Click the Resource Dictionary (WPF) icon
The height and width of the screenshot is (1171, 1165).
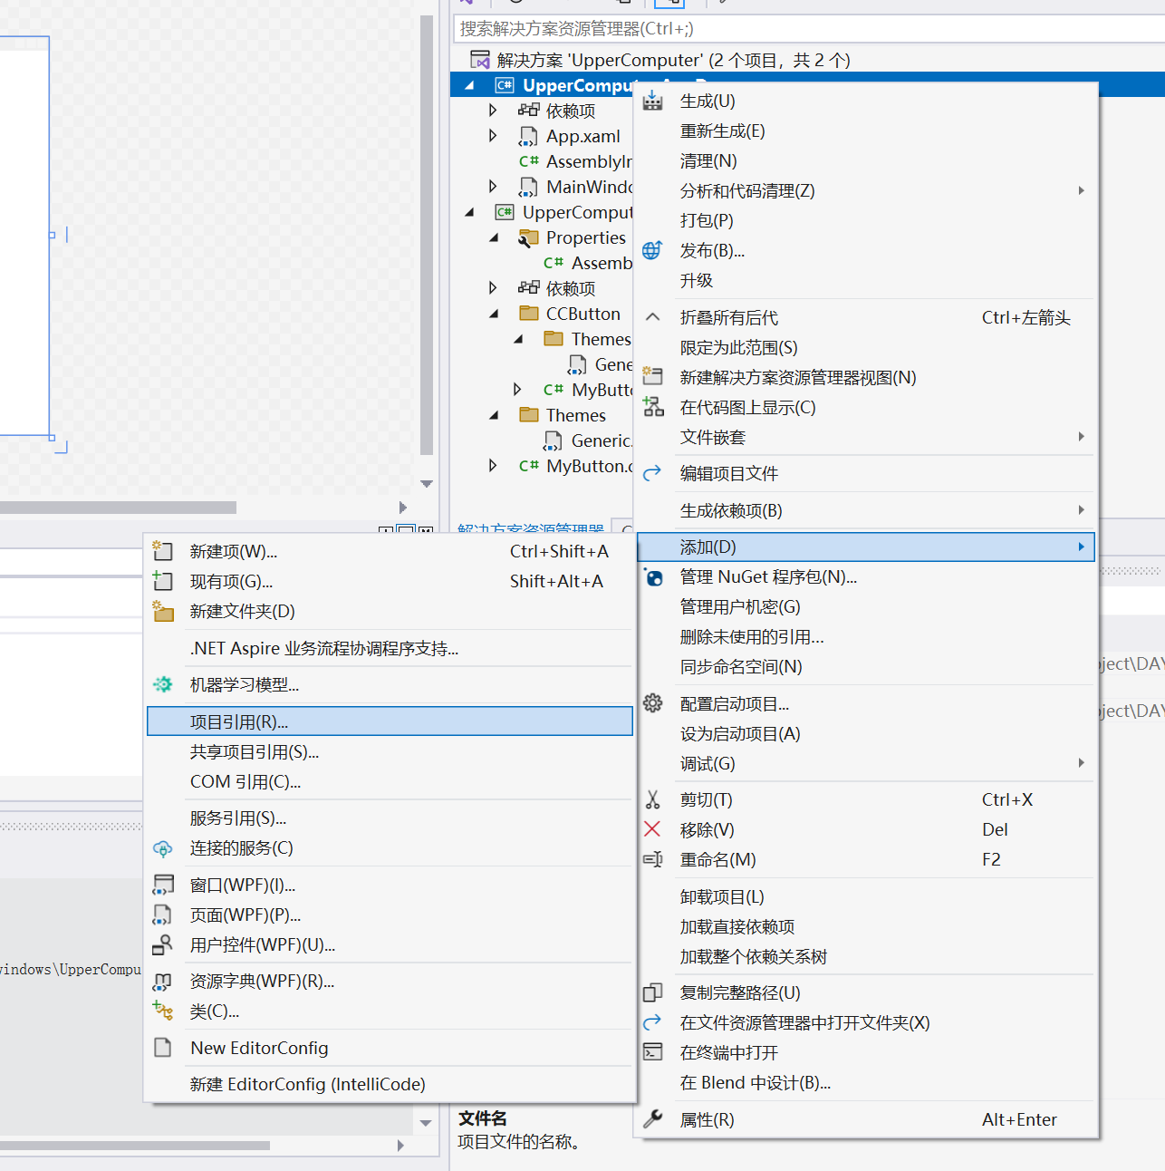click(x=163, y=981)
